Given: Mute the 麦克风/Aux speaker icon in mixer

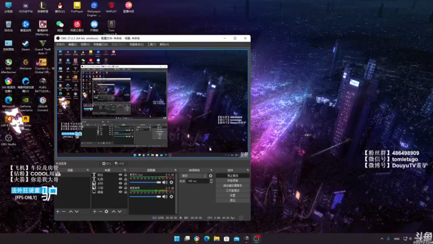Looking at the screenshot, I should (165, 182).
